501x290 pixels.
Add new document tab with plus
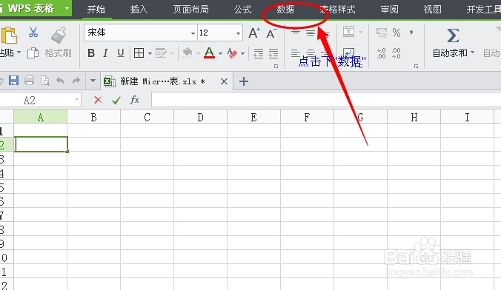(244, 81)
